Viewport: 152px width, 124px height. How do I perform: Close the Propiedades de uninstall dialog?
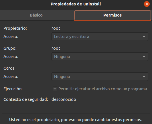pyautogui.click(x=147, y=4)
